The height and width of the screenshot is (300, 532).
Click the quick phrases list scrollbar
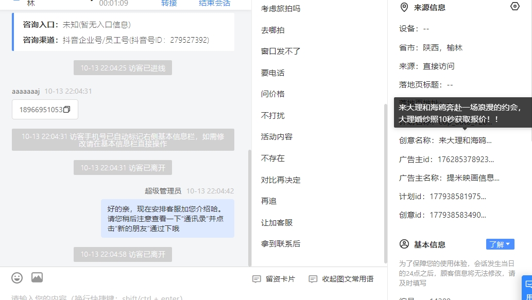(x=385, y=183)
